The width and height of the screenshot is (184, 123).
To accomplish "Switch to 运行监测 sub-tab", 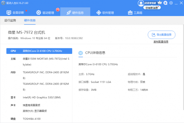I will (10, 20).
